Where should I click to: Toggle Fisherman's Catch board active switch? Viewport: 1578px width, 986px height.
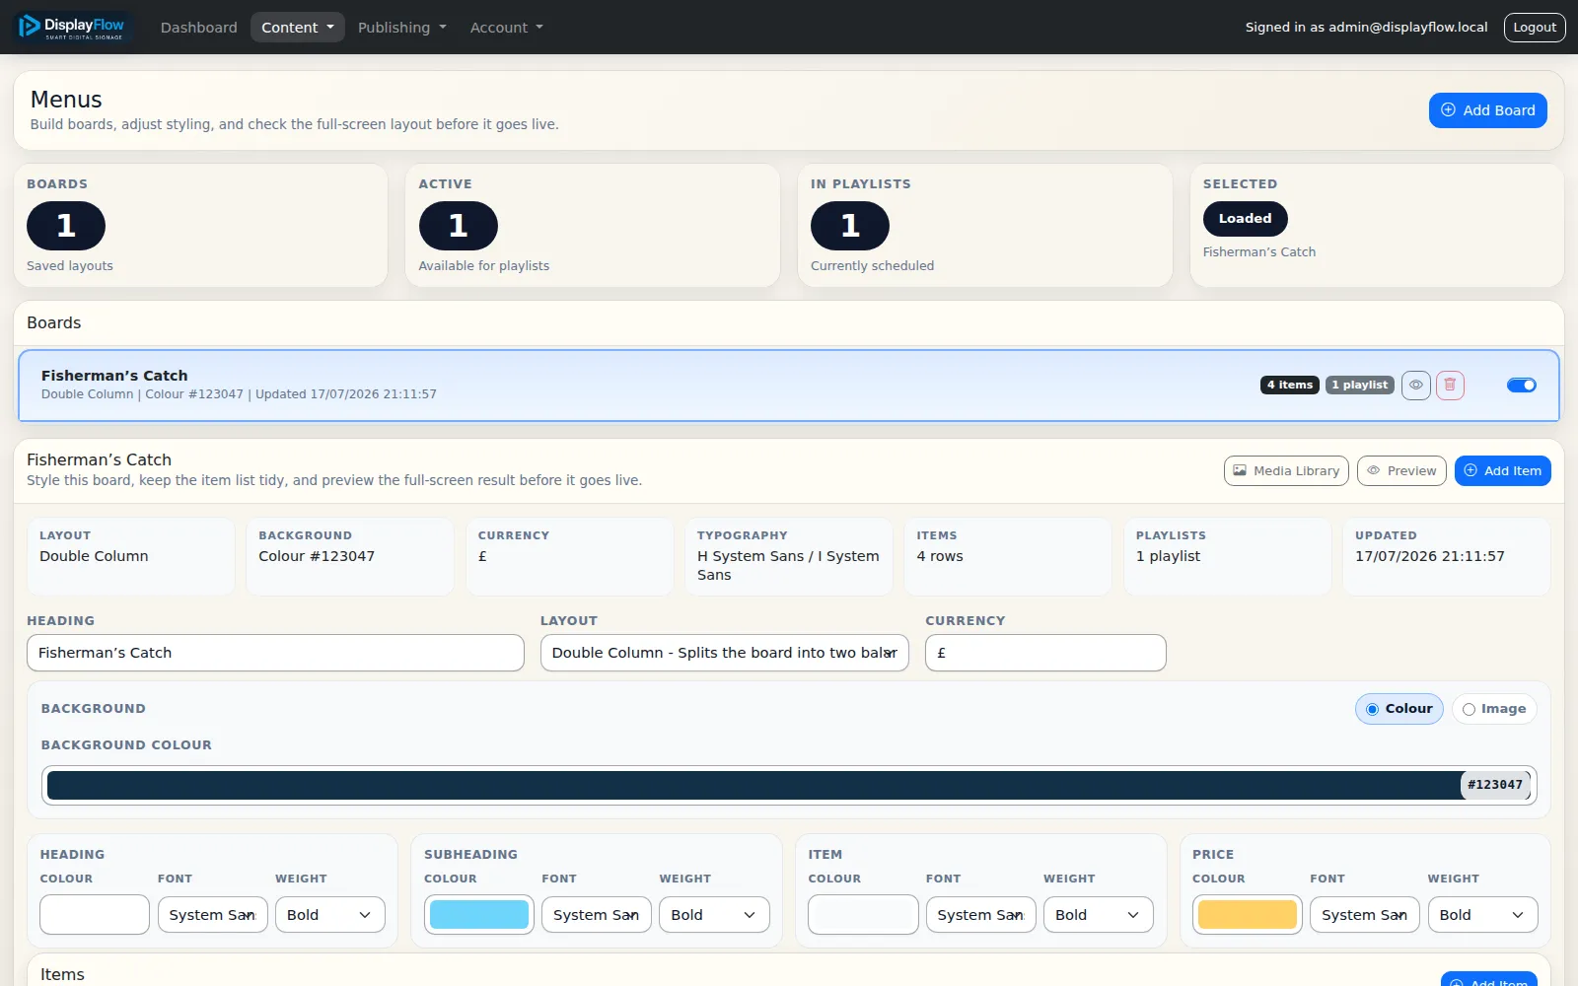point(1522,385)
